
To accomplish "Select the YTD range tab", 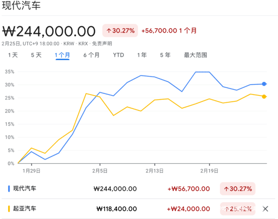I will (119, 55).
